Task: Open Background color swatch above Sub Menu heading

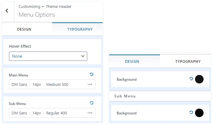Action: tap(199, 79)
